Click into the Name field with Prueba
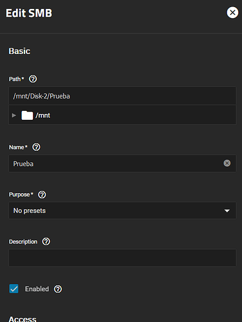Viewport: 242px width, 322px height. 122,164
